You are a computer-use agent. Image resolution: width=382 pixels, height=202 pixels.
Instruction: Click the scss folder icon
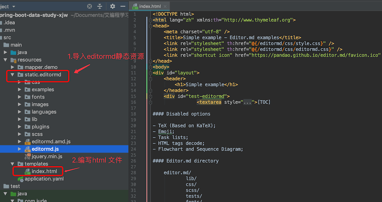click(x=27, y=134)
